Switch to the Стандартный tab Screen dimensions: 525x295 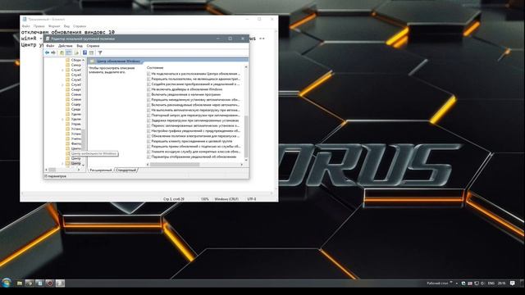(x=126, y=170)
